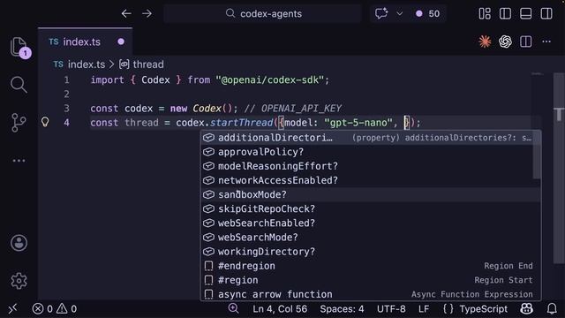Open remote window indicator in status bar
Viewport: 565px width, 318px height.
pos(12,309)
